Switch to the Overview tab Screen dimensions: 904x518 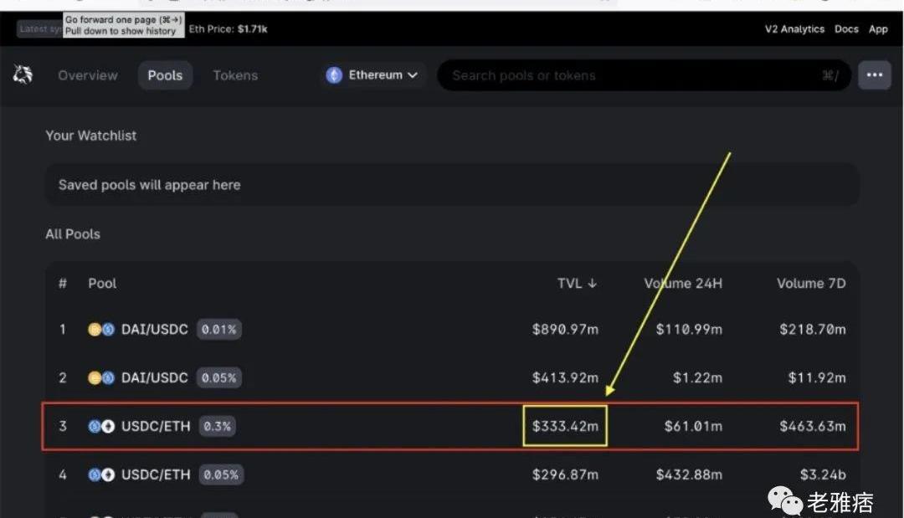88,75
